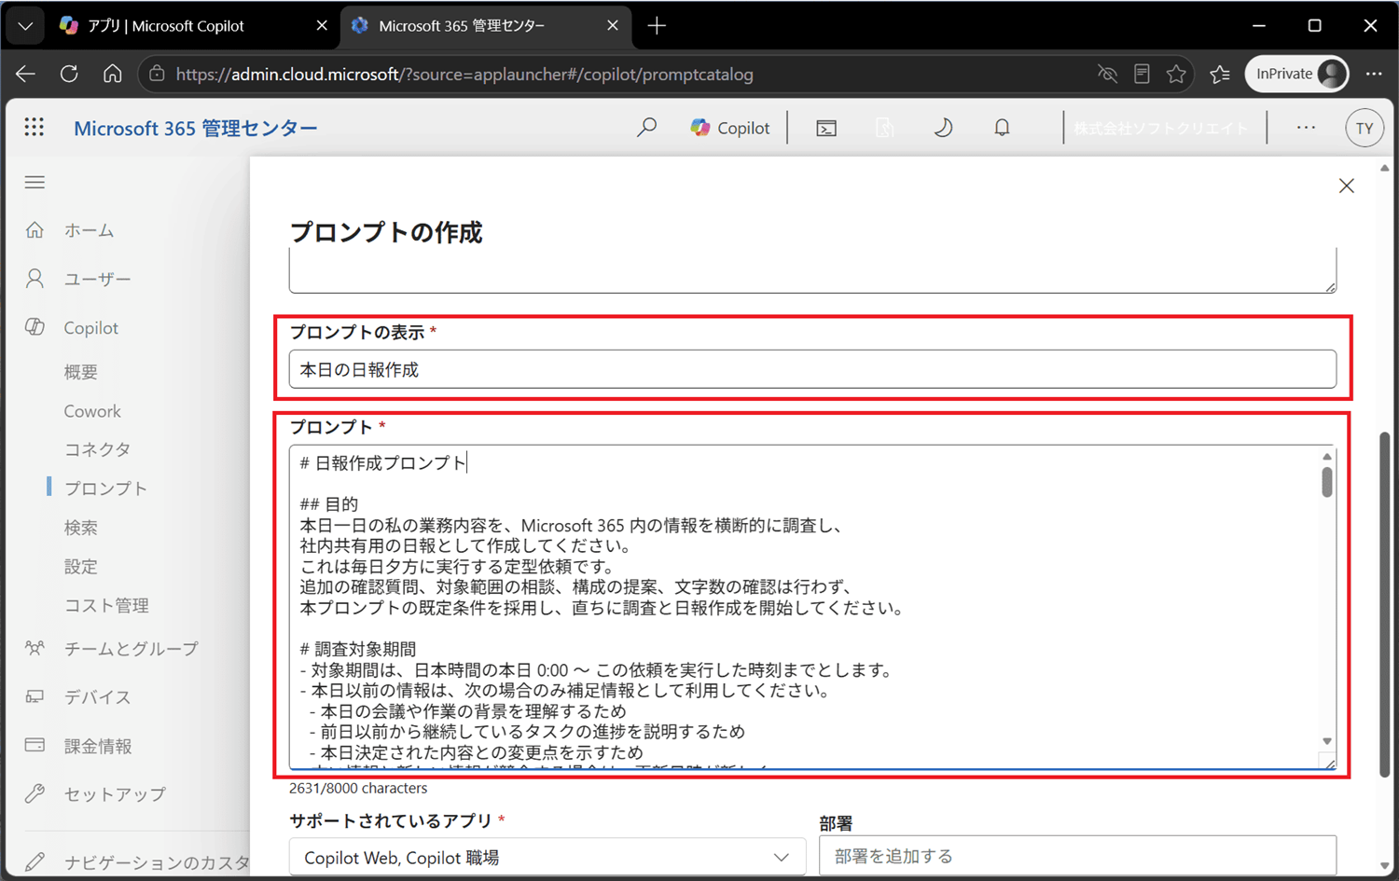This screenshot has width=1399, height=881.
Task: Open the tab actions menu chevron
Action: point(25,26)
